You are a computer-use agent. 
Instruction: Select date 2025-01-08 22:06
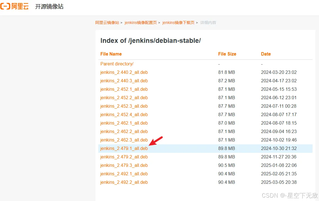(279, 165)
